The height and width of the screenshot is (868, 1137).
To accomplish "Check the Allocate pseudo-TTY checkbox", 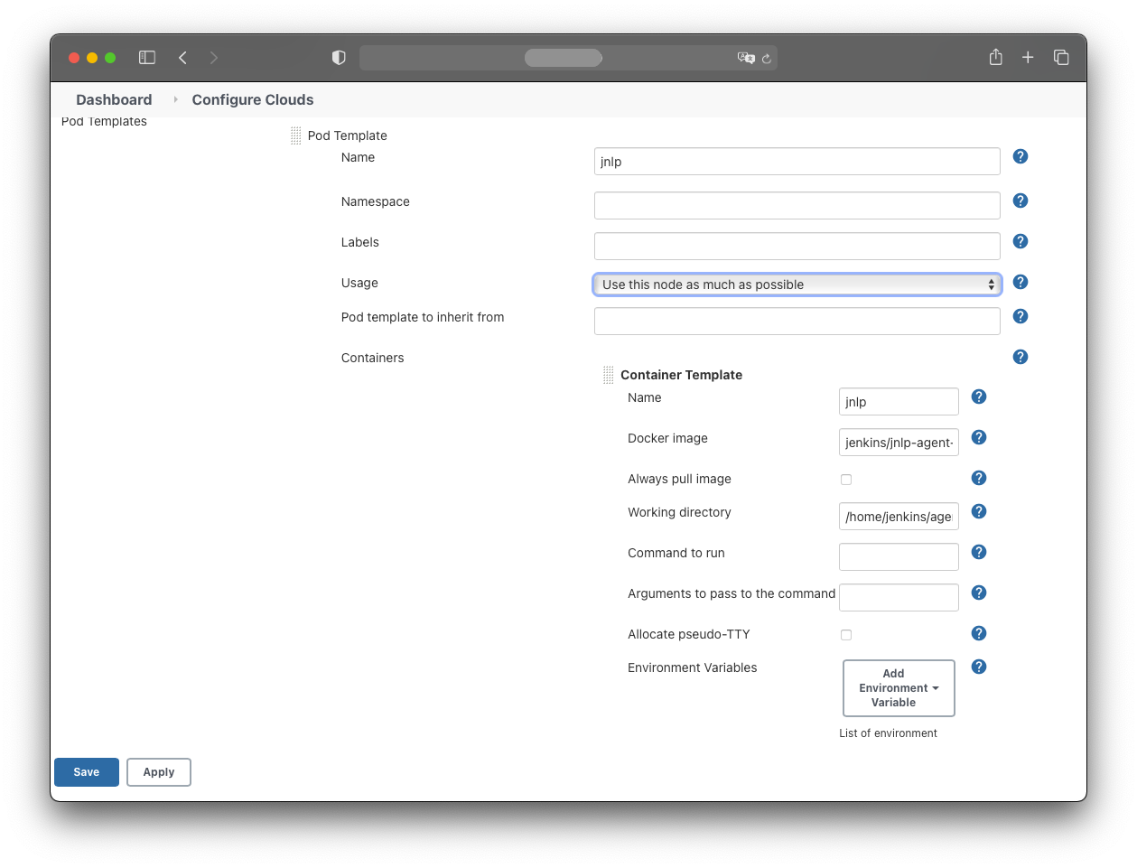I will pyautogui.click(x=846, y=635).
